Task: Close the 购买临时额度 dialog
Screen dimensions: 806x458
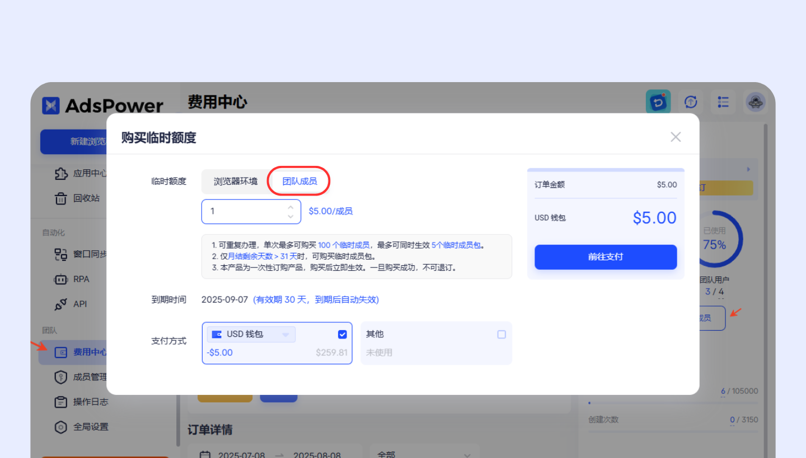Action: (x=676, y=137)
